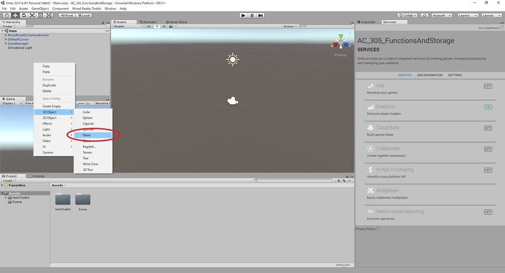The image size is (505, 273).
Task: Select the Hand tool in the toolbar
Action: (x=6, y=15)
